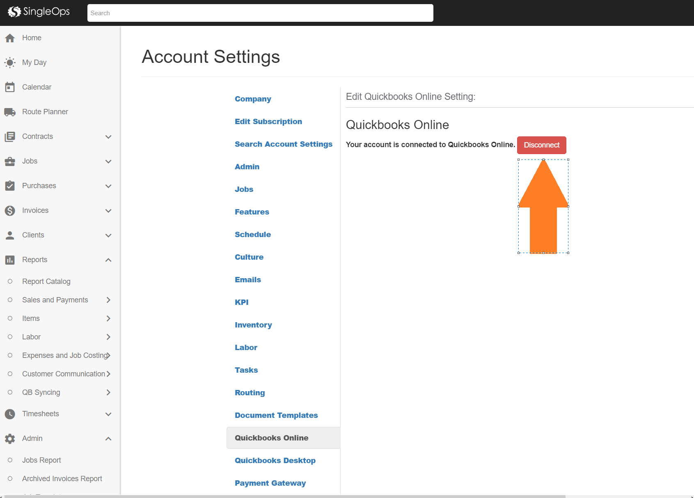Image resolution: width=694 pixels, height=498 pixels.
Task: Click the Clients person icon
Action: coord(10,235)
